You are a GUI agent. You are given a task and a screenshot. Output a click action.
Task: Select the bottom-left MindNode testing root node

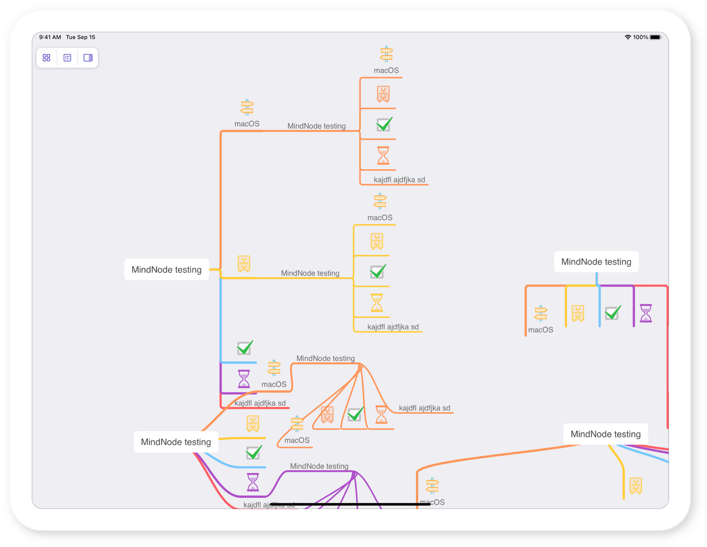pyautogui.click(x=176, y=442)
